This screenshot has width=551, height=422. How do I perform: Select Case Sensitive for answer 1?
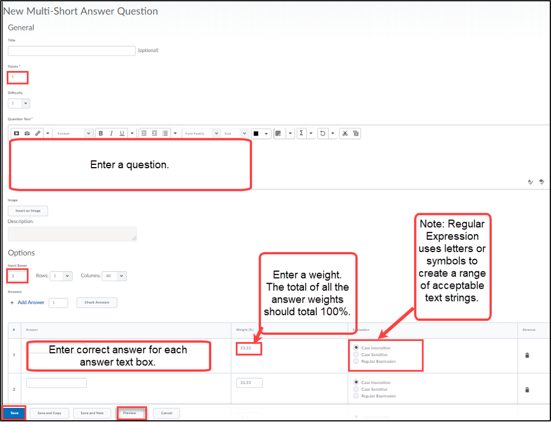356,354
